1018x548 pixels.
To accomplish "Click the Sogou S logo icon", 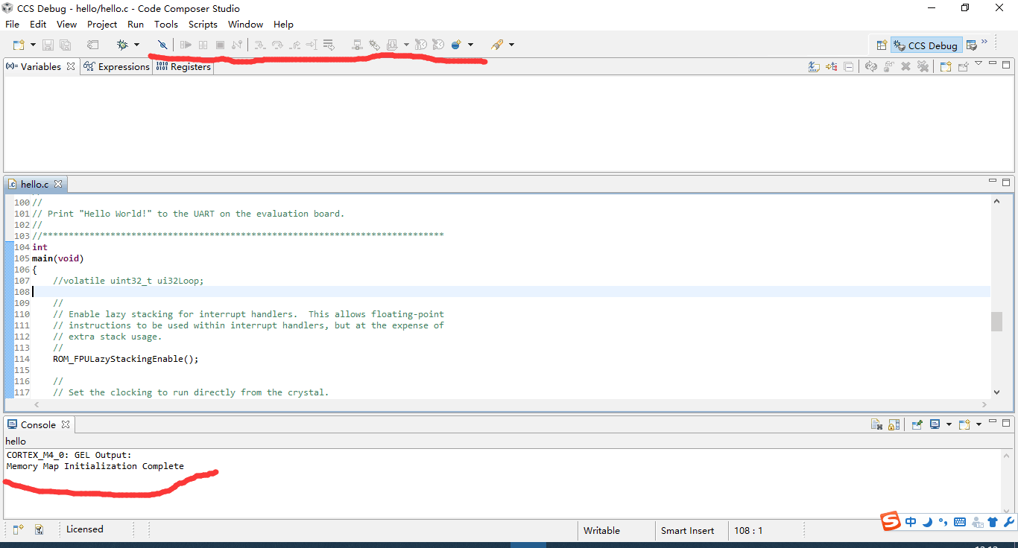I will point(891,522).
